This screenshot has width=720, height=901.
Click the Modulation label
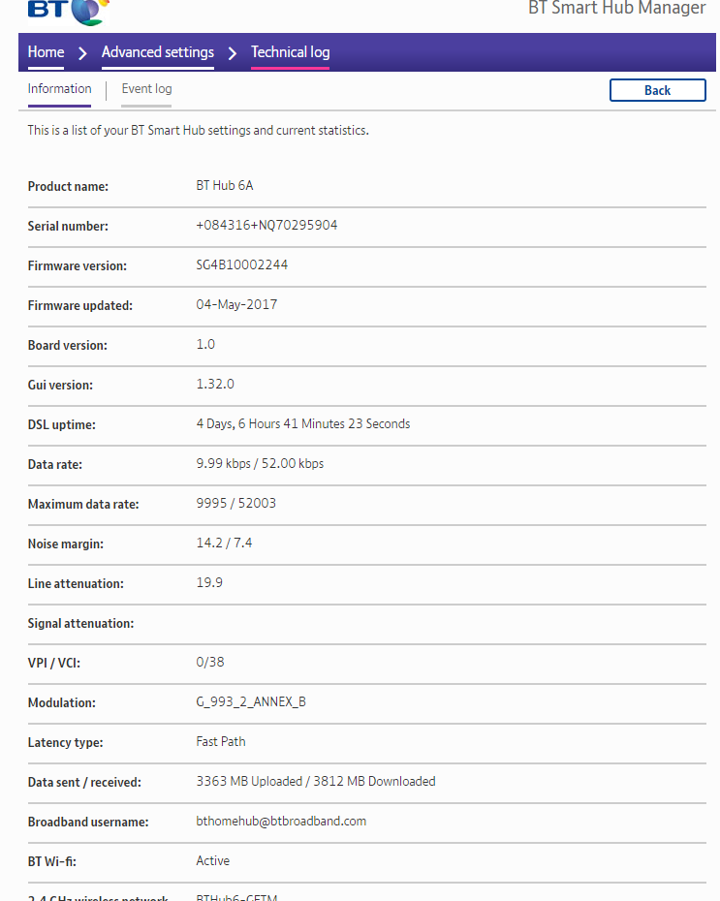[x=61, y=703]
